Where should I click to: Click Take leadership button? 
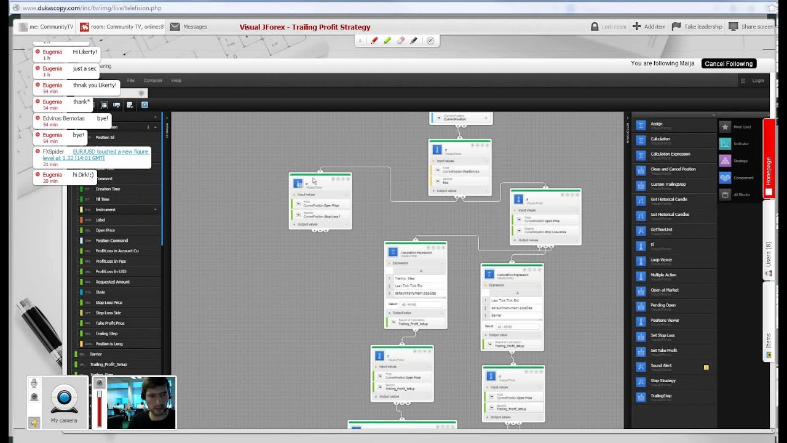click(697, 26)
